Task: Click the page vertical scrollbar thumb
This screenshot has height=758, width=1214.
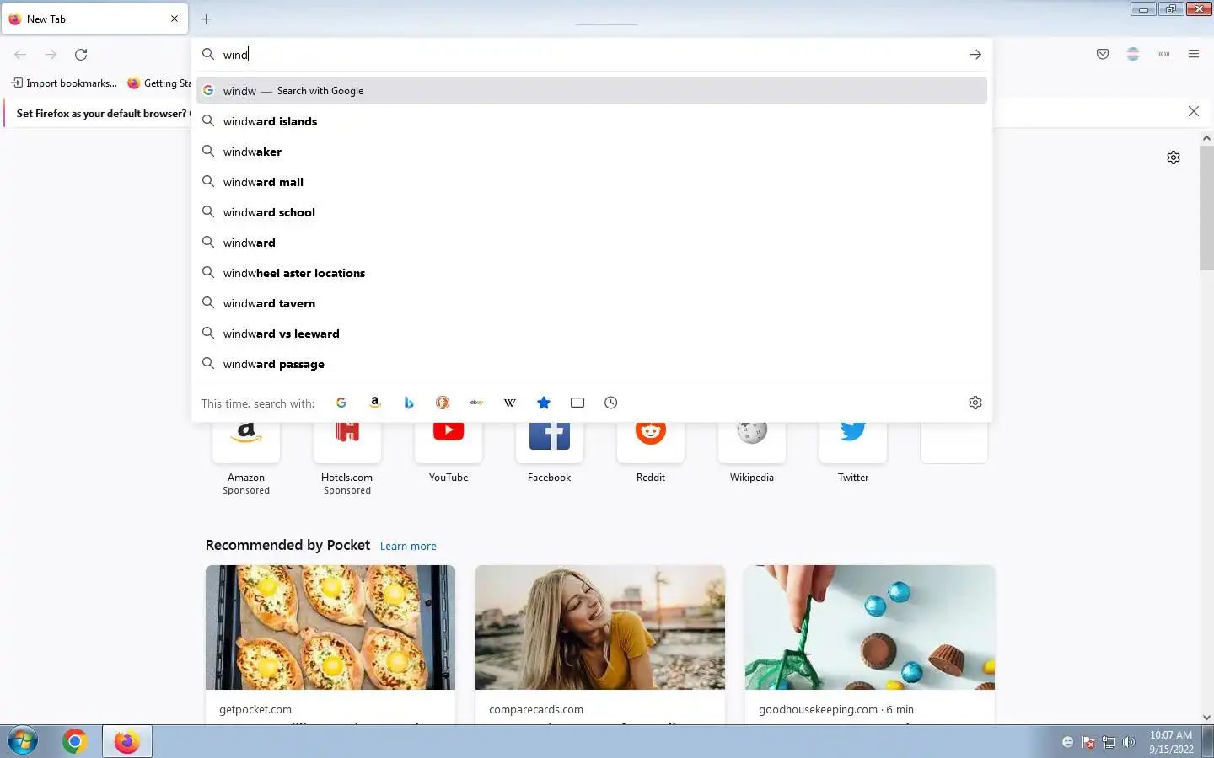Action: [x=1206, y=208]
